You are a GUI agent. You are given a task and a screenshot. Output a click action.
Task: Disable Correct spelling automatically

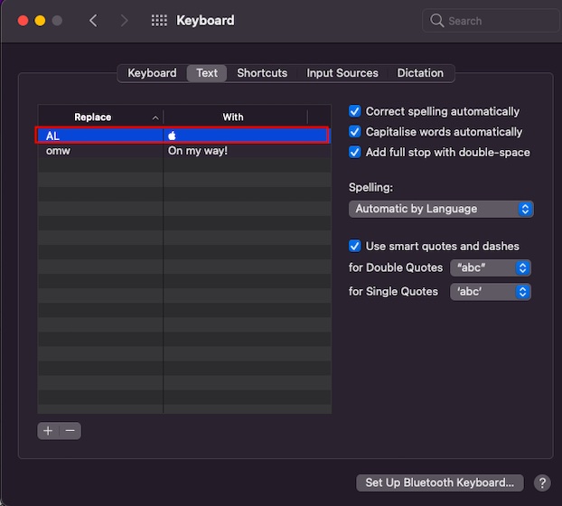pyautogui.click(x=355, y=111)
